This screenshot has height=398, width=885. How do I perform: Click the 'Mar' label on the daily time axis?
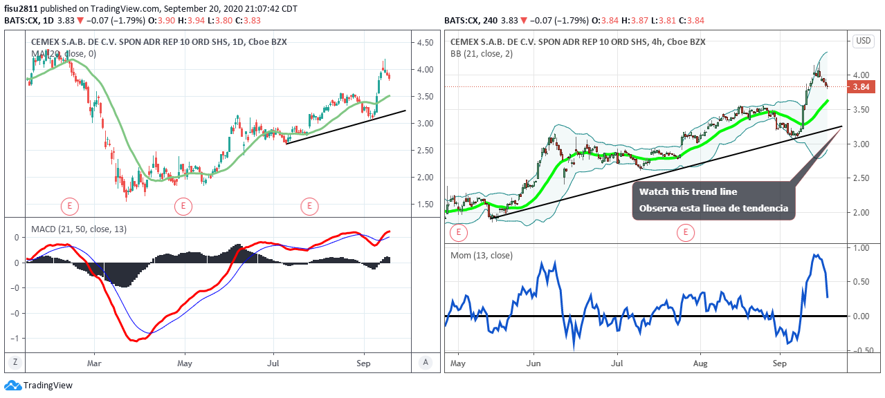pos(95,362)
